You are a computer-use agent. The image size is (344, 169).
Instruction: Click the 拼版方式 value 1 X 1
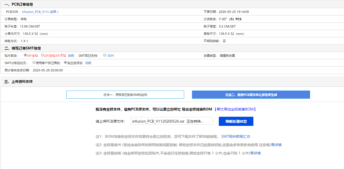(24, 41)
